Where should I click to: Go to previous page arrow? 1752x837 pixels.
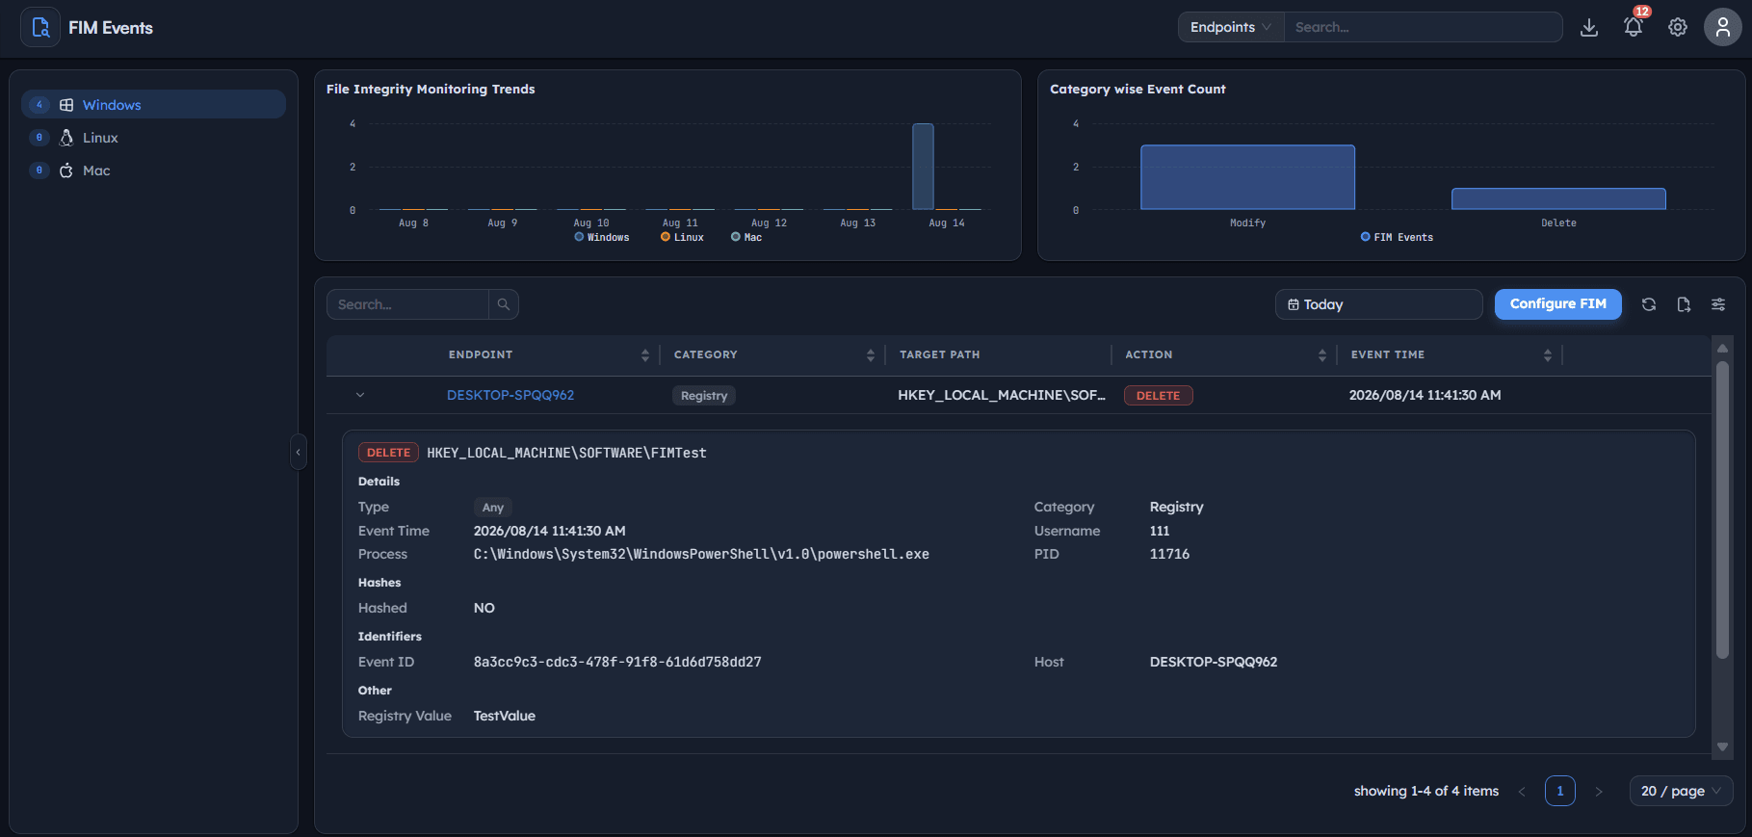pyautogui.click(x=1522, y=792)
